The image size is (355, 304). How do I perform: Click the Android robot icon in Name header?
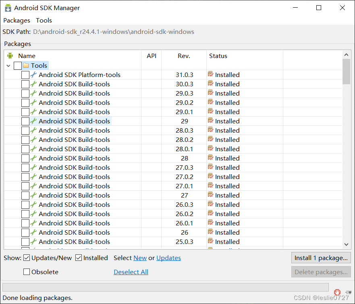(10, 56)
